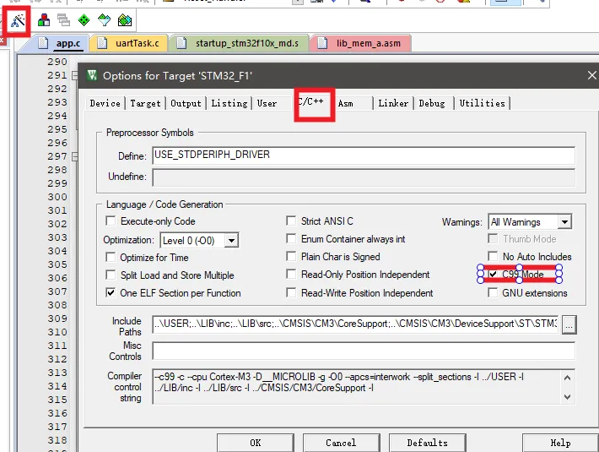Enable the Execute-only Code checkbox
Screen dimensions: 599x452
pyautogui.click(x=111, y=221)
